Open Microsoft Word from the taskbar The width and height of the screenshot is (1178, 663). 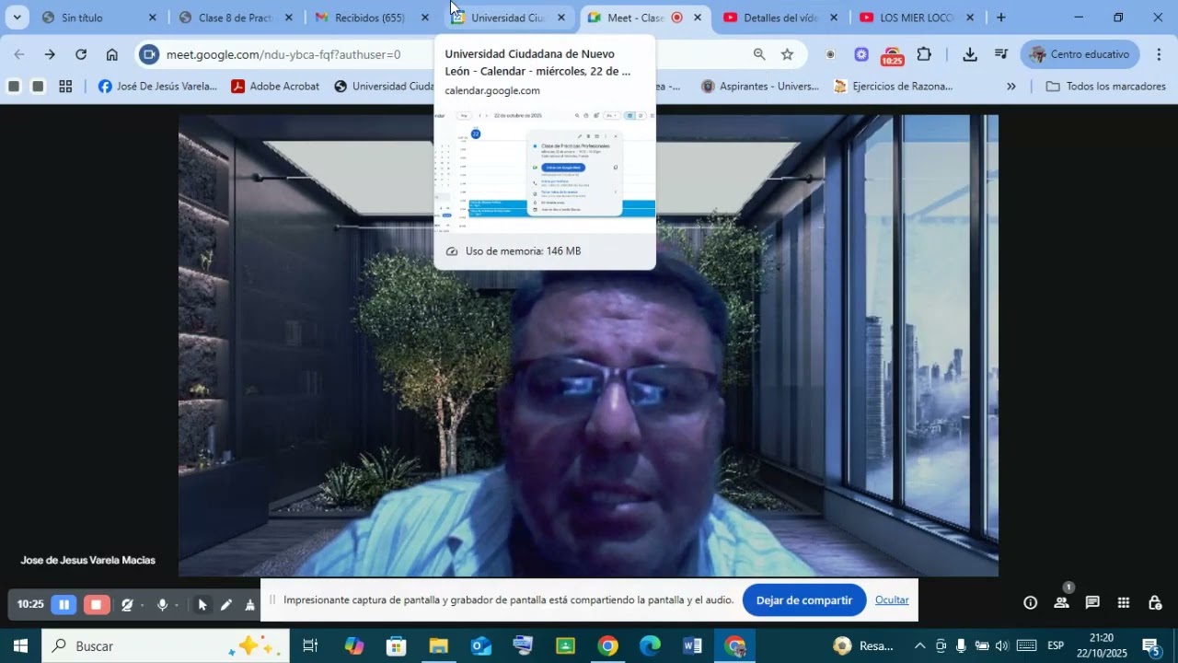pyautogui.click(x=693, y=646)
